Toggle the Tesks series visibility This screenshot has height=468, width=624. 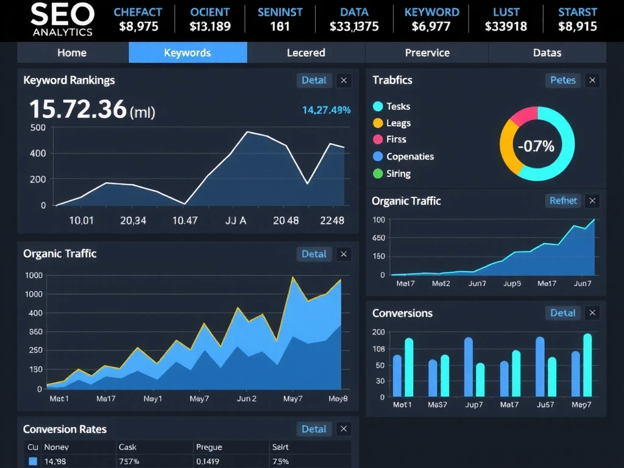[378, 106]
